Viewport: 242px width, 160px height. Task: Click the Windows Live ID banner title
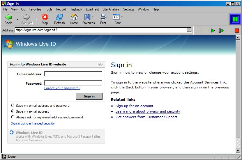pyautogui.click(x=36, y=44)
